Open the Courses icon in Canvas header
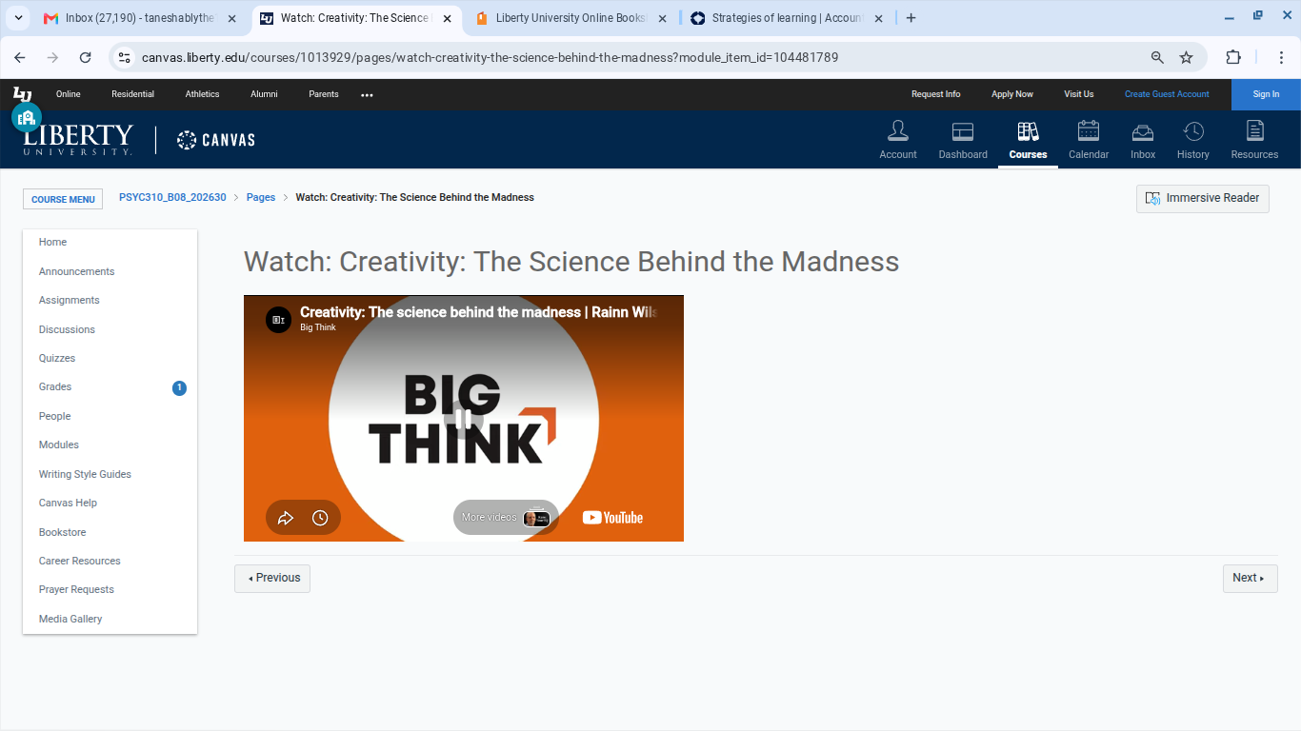Viewport: 1301px width, 731px height. (1028, 139)
